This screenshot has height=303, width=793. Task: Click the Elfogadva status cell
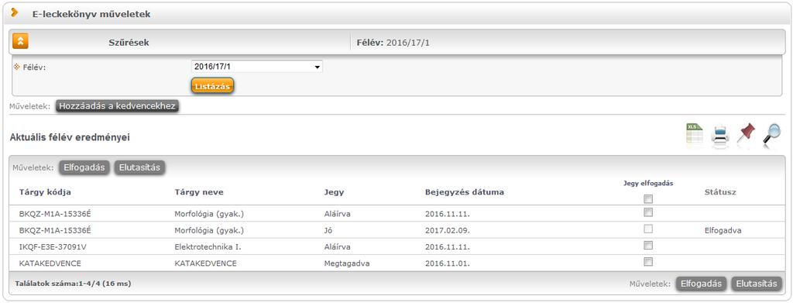tap(723, 230)
